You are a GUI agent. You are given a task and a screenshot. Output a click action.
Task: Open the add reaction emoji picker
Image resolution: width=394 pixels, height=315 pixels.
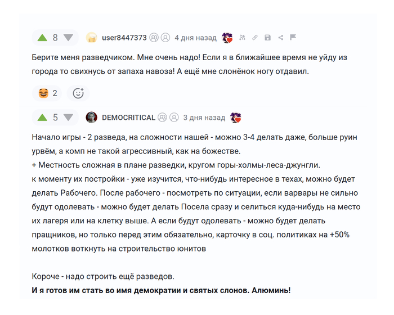(x=78, y=93)
